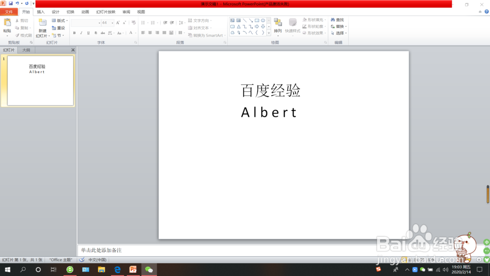Open the font name dropdown

coord(99,23)
